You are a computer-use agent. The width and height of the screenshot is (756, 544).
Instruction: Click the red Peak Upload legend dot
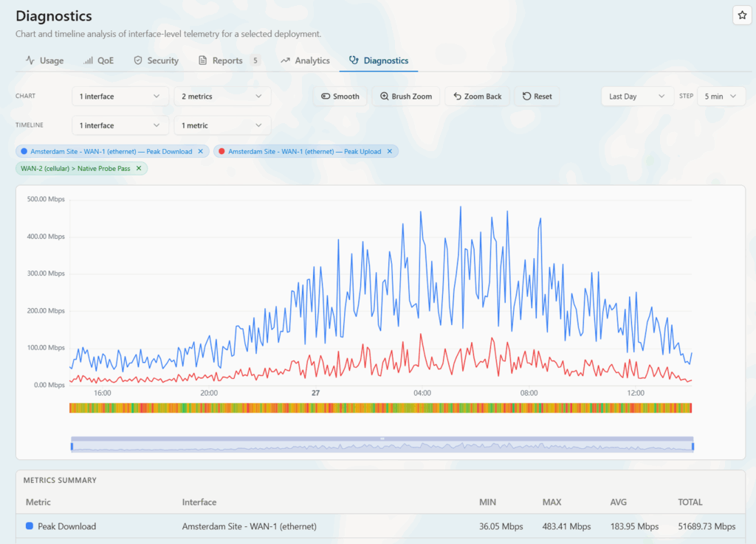click(x=222, y=151)
